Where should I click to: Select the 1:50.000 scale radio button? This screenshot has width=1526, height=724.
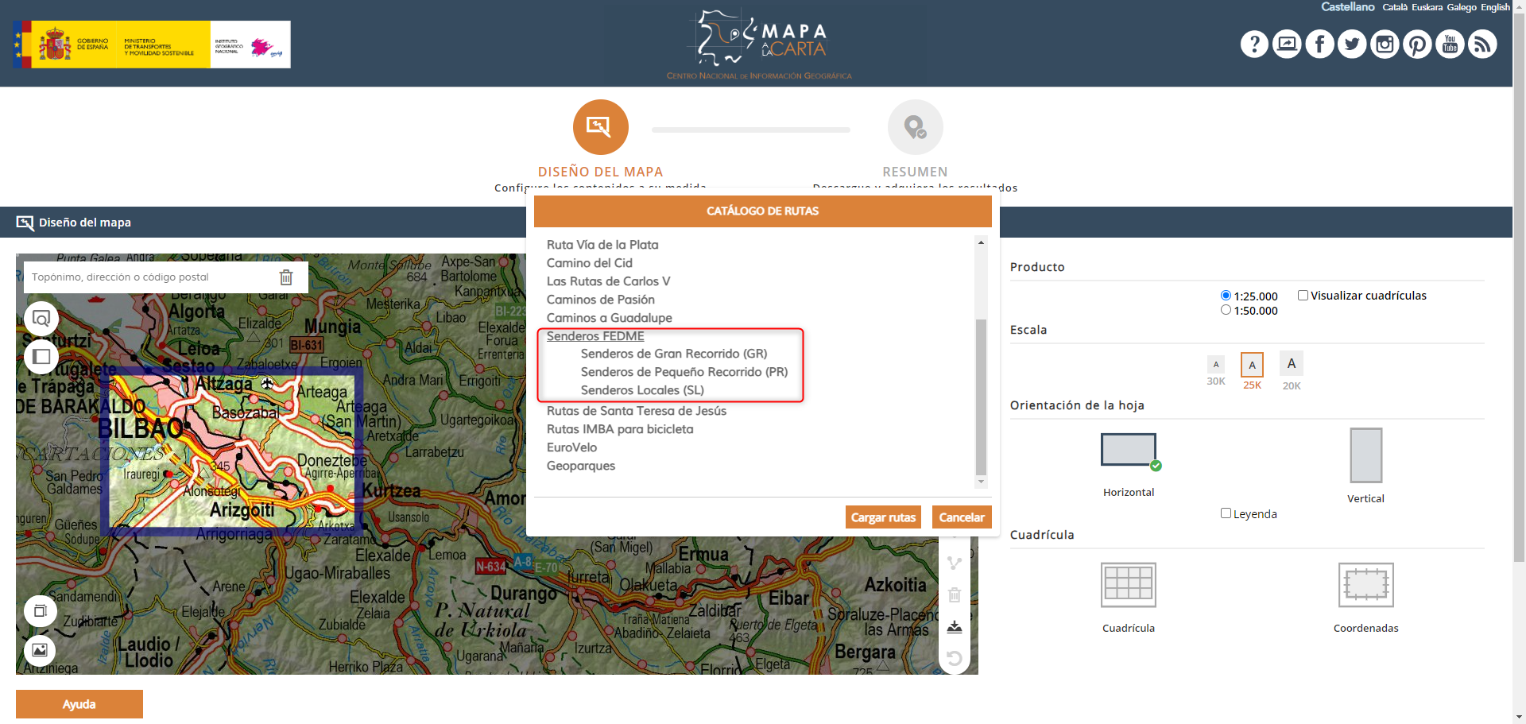click(1226, 310)
